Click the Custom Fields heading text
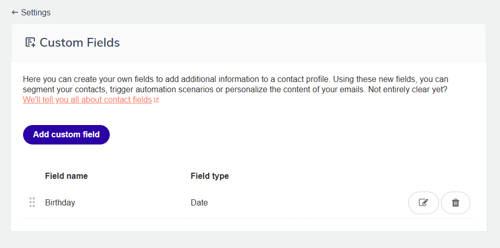Screen dimensions: 500x248 pyautogui.click(x=79, y=43)
